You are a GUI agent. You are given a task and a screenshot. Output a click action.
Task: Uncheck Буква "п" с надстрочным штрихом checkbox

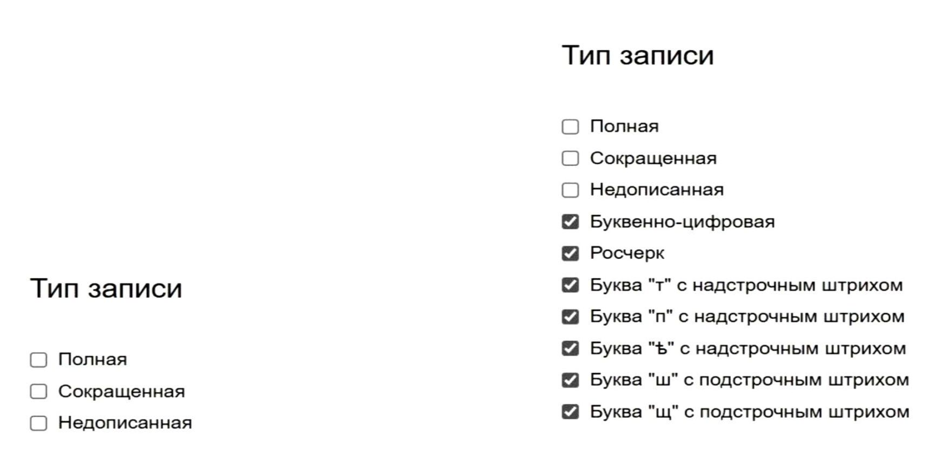[x=570, y=317]
